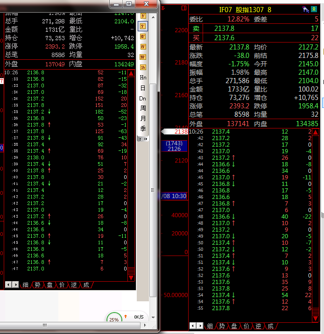Click the pointer icon beside IF07 title
Screen dimensions: 324x334
(x=305, y=9)
